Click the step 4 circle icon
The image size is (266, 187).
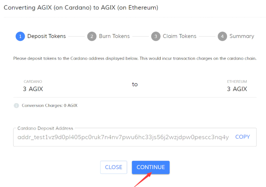click(222, 37)
